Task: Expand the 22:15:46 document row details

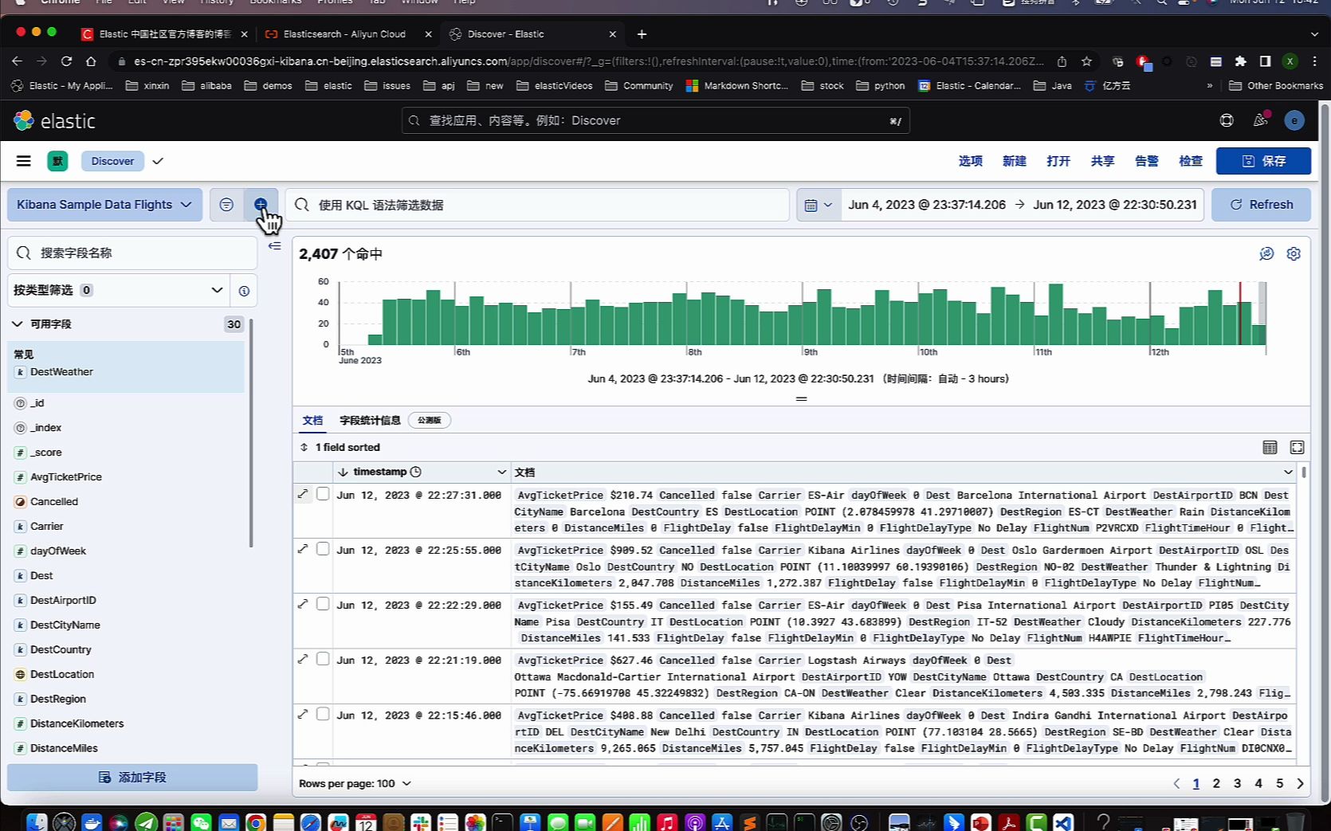Action: 303,714
